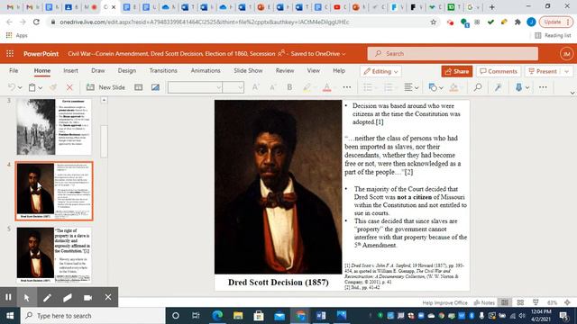Open the File menu

coord(14,70)
